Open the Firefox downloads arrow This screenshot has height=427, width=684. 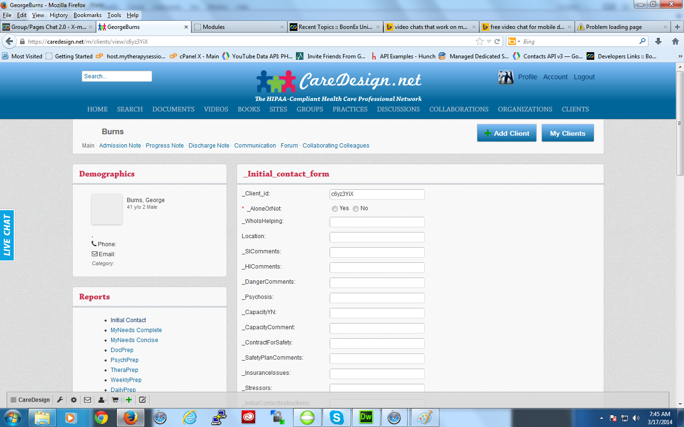coord(658,42)
